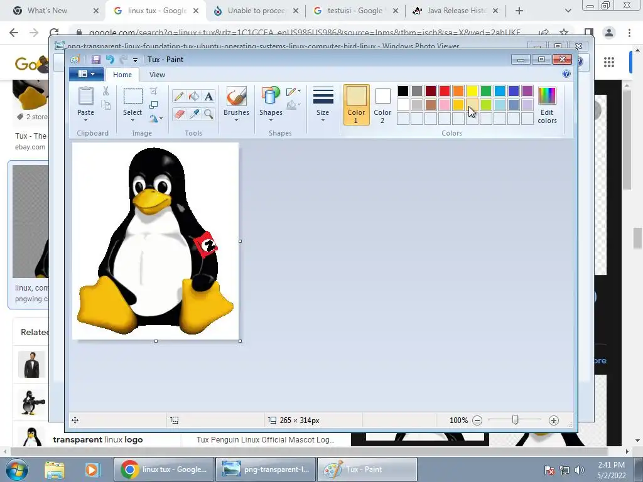Open the Google apps grid icon
The height and width of the screenshot is (482, 643).
[609, 62]
